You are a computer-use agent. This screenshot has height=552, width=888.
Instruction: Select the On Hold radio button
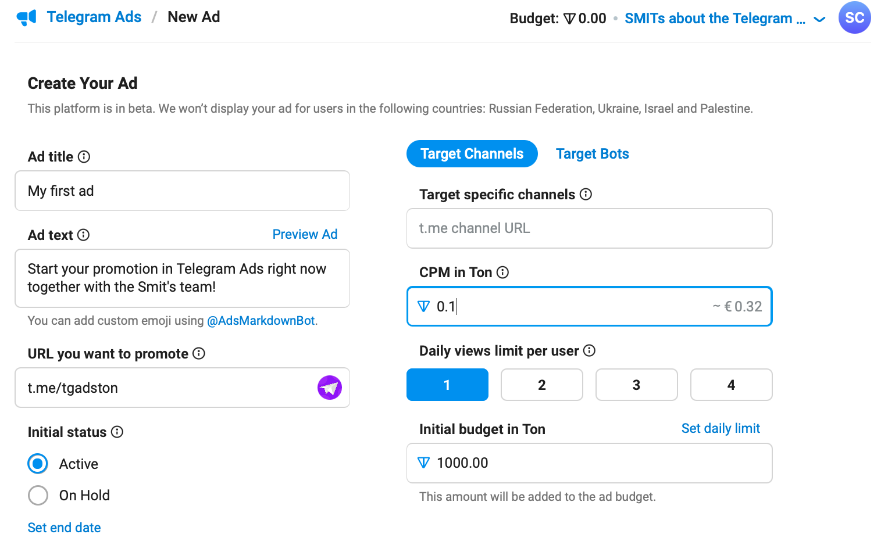coord(38,495)
